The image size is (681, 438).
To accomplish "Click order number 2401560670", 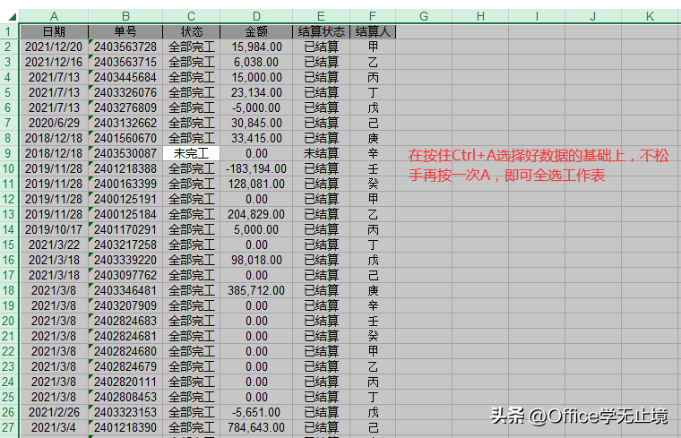I will (x=125, y=139).
